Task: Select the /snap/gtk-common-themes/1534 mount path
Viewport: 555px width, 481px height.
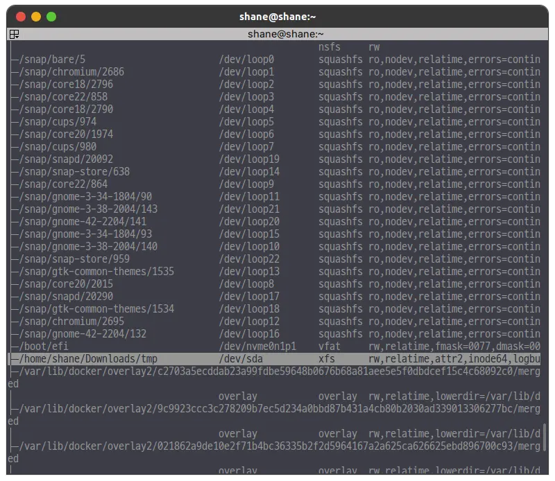Action: [x=96, y=309]
